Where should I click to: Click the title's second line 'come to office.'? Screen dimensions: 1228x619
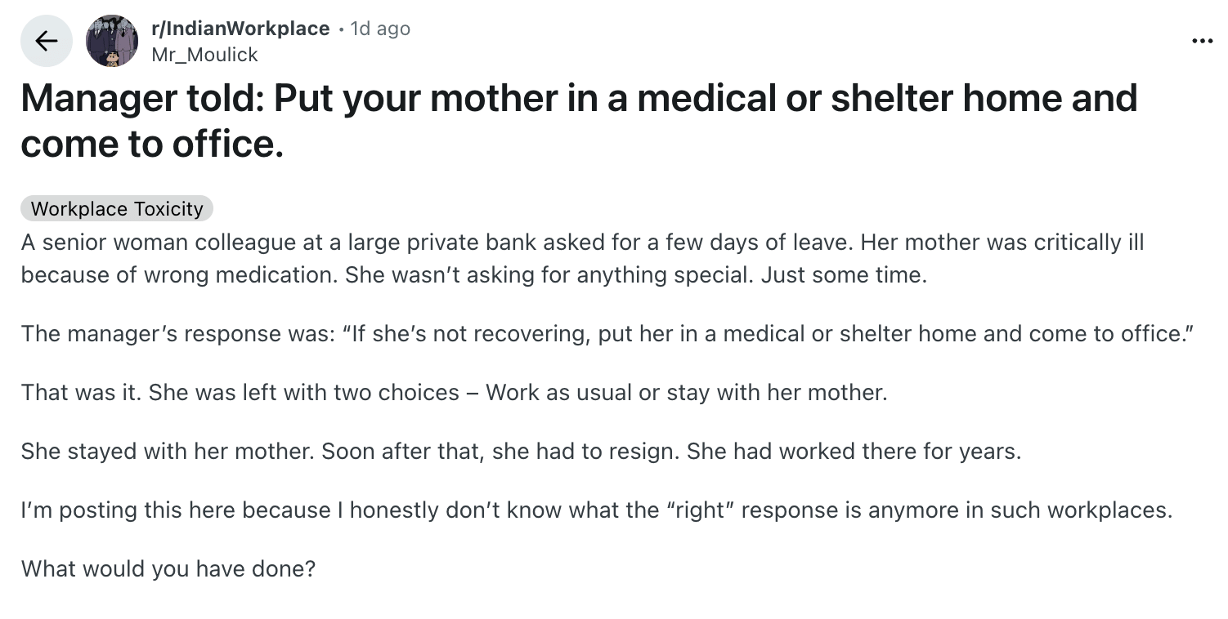coord(152,144)
